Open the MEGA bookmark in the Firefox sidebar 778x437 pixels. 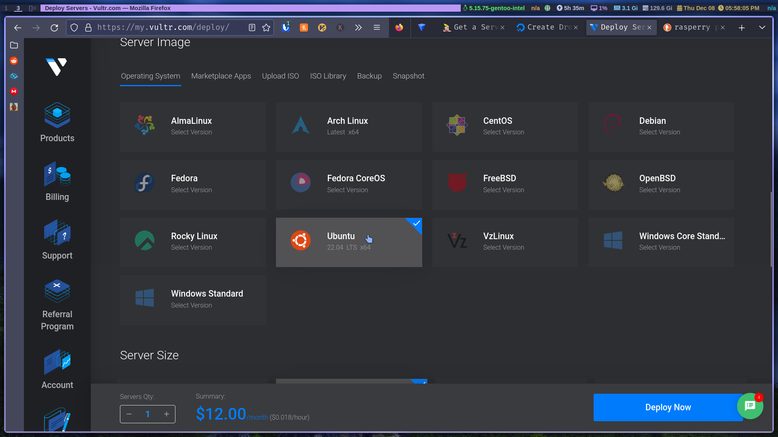[x=14, y=91]
